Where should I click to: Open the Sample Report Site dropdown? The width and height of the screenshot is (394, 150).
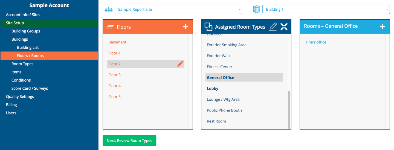coord(178,10)
